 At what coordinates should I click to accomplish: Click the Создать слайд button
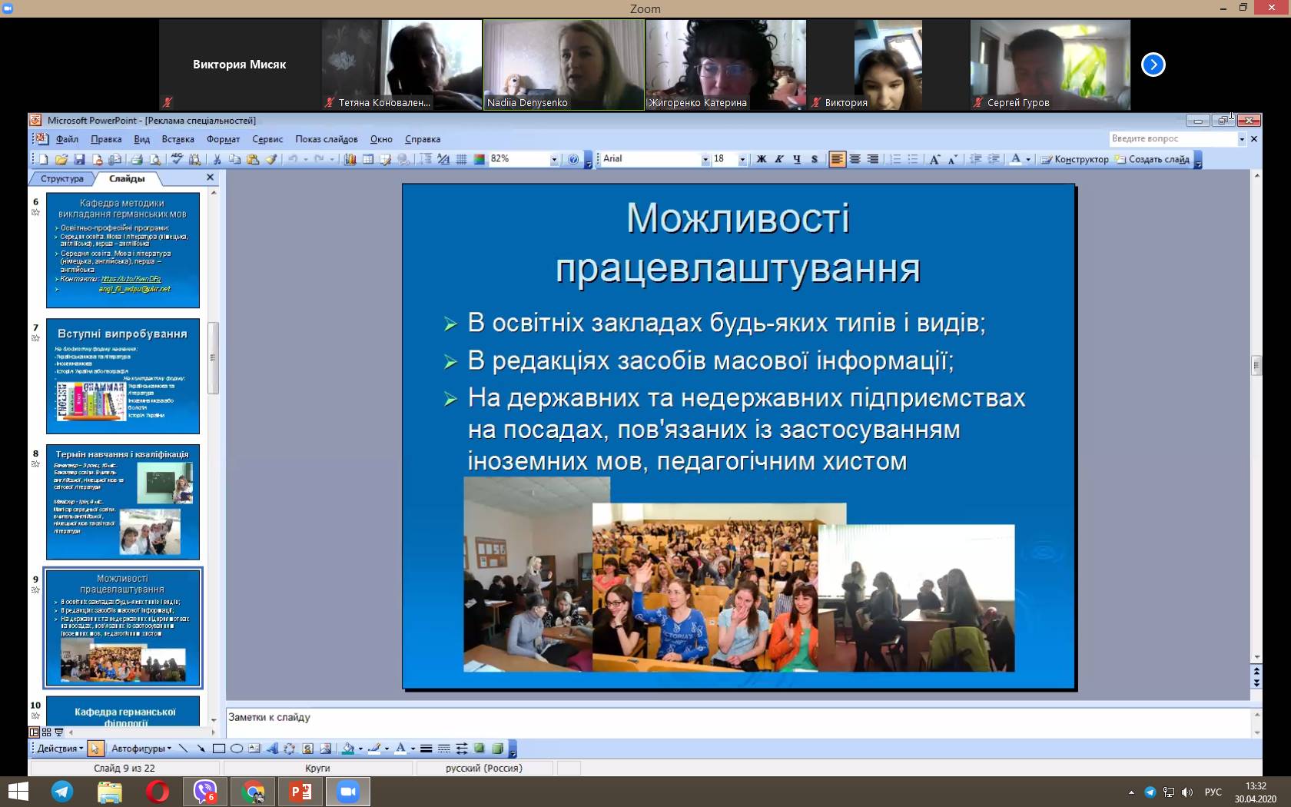coord(1152,160)
